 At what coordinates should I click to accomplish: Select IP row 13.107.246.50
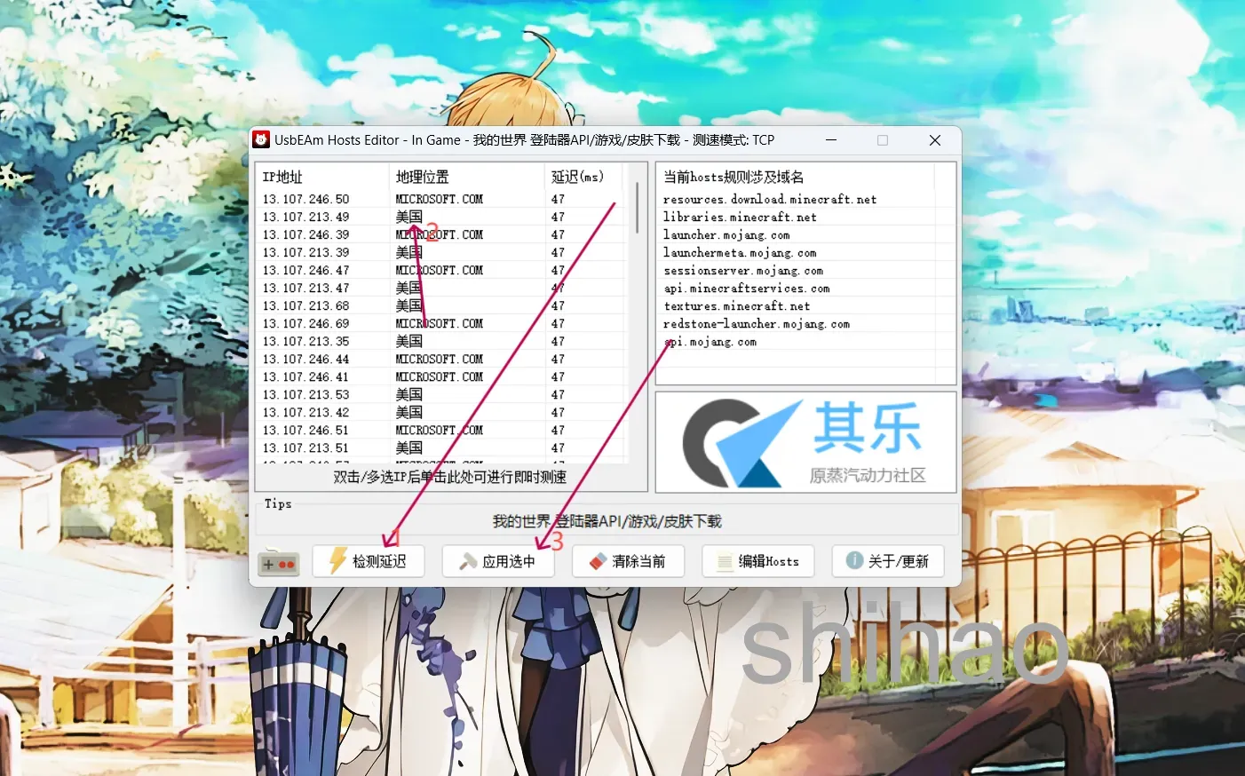tap(306, 200)
